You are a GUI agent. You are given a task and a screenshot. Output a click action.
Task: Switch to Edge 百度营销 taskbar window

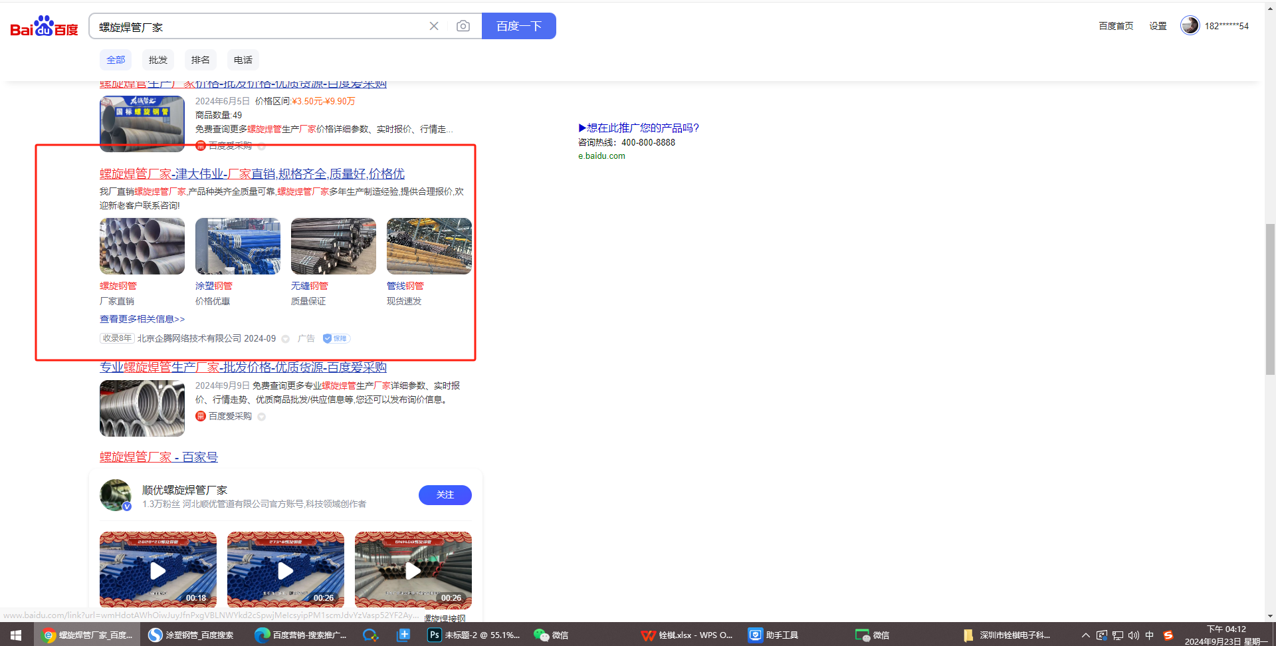tap(301, 635)
